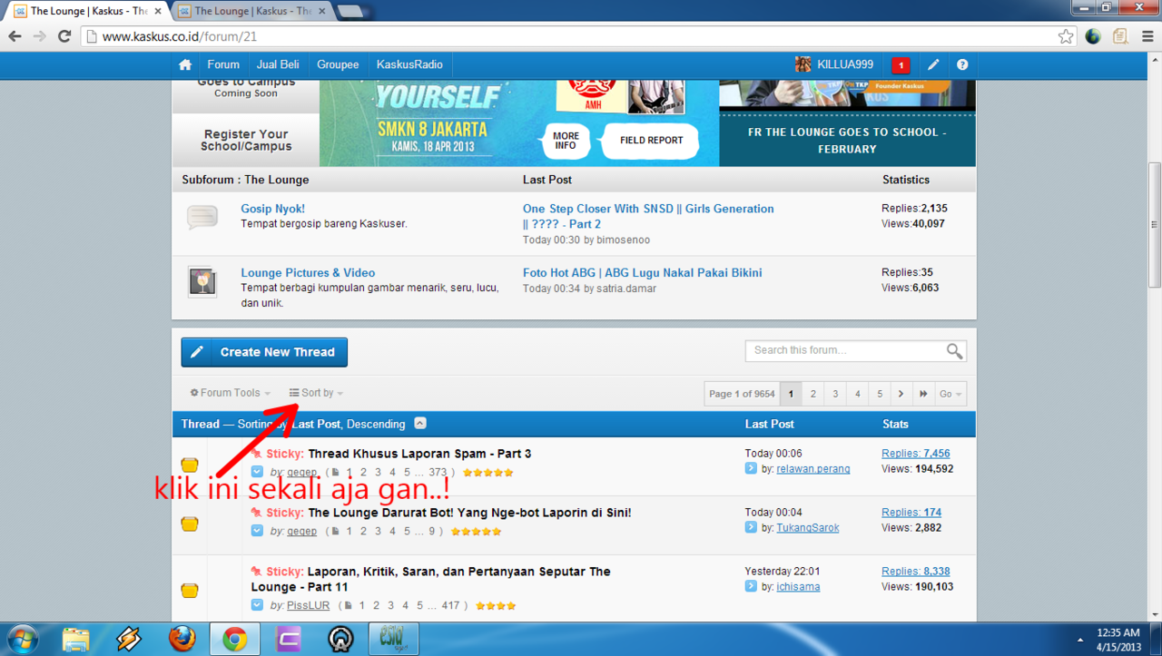This screenshot has height=656, width=1162.
Task: Open notifications badge showing 1
Action: [x=901, y=65]
